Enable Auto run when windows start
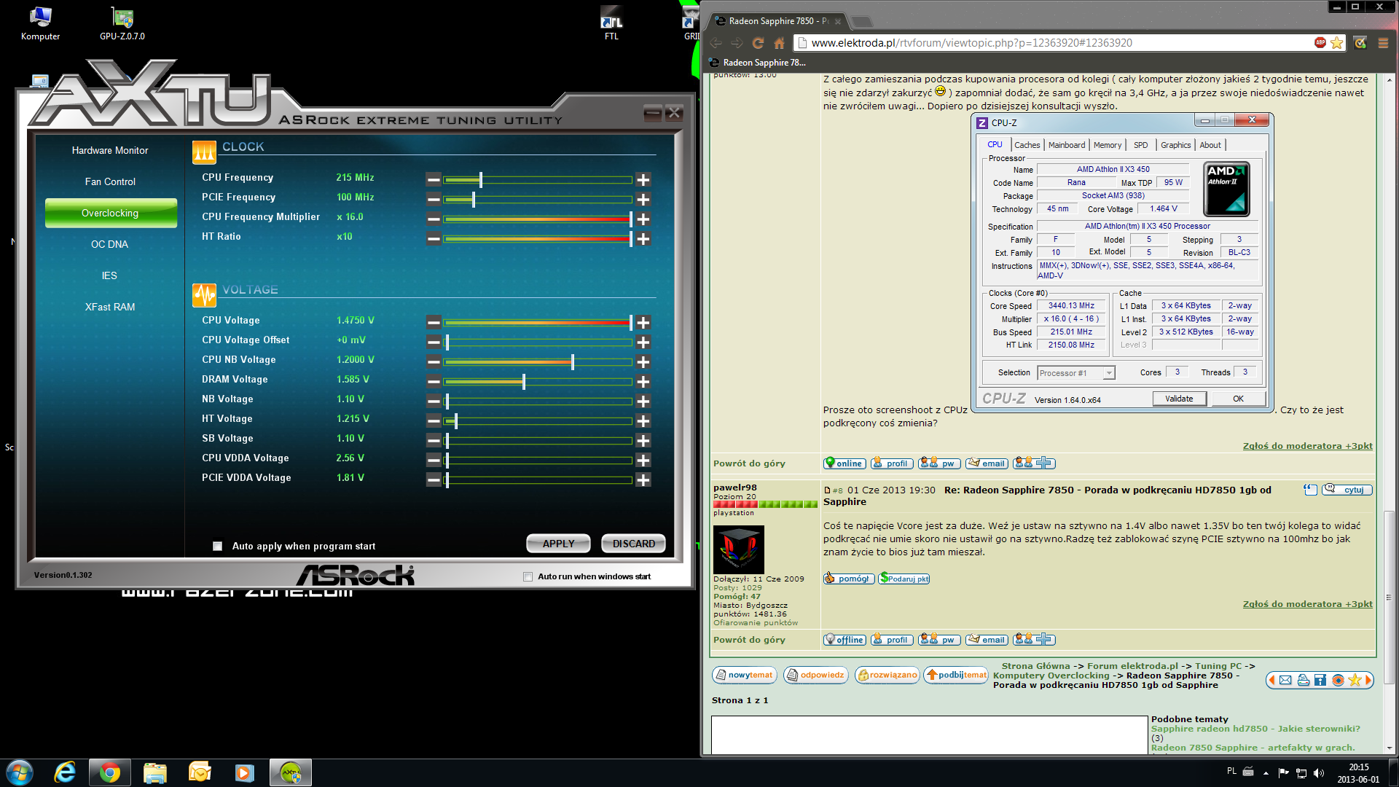The image size is (1399, 787). 528,576
